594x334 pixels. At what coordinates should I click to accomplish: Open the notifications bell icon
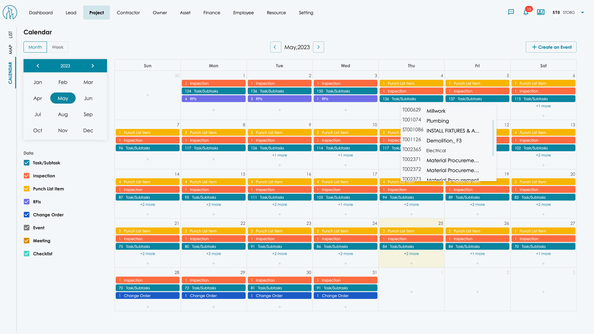(526, 12)
